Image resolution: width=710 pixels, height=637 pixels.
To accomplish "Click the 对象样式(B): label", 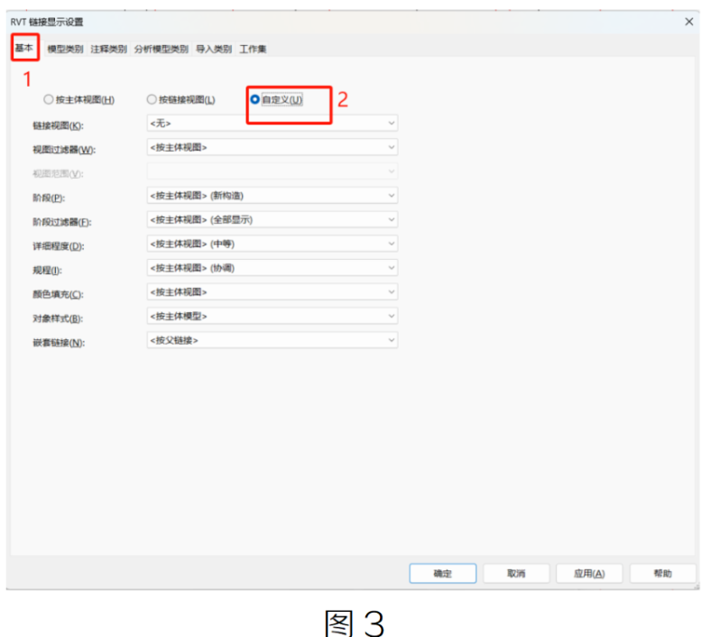I will [x=58, y=318].
